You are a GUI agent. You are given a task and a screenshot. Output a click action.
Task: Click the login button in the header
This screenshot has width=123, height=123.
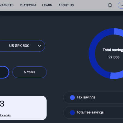point(121,5)
